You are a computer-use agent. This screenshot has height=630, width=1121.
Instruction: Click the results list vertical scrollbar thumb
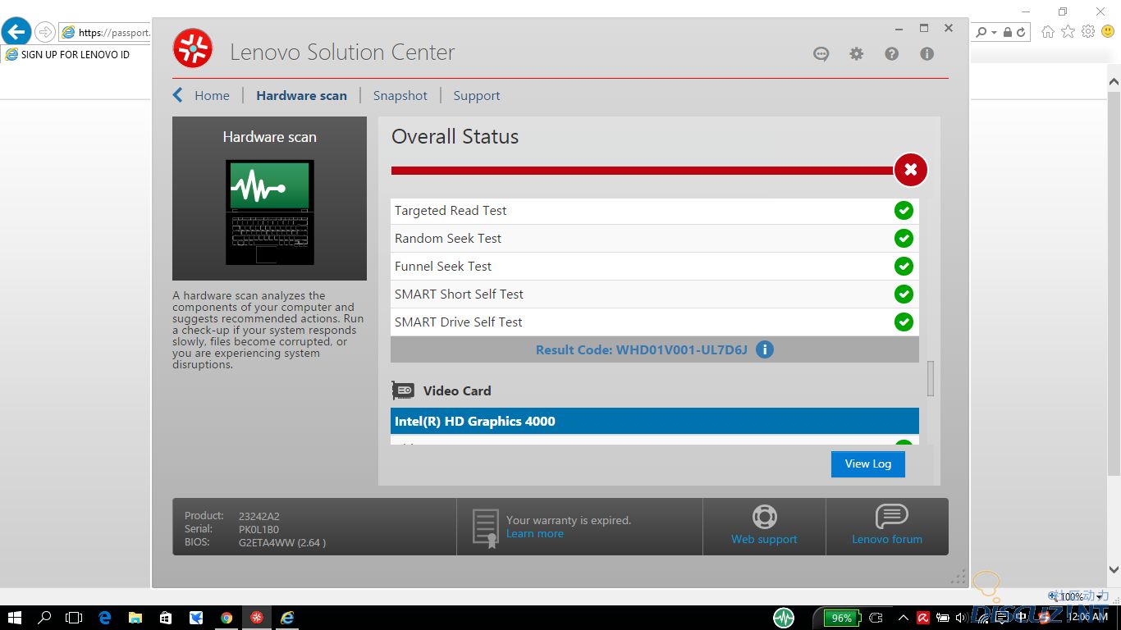(x=931, y=379)
